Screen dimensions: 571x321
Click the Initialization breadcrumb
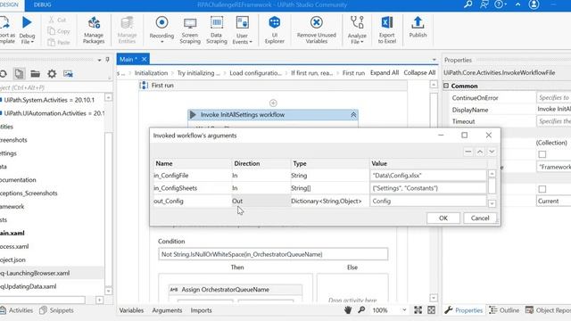151,73
